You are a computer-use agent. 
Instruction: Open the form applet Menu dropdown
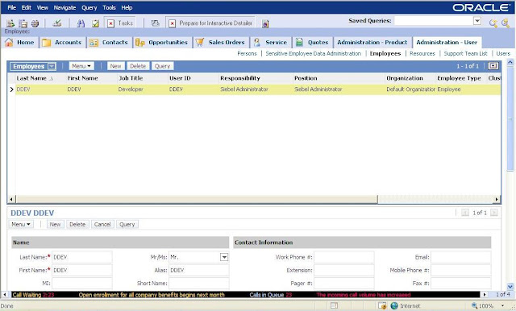click(21, 224)
